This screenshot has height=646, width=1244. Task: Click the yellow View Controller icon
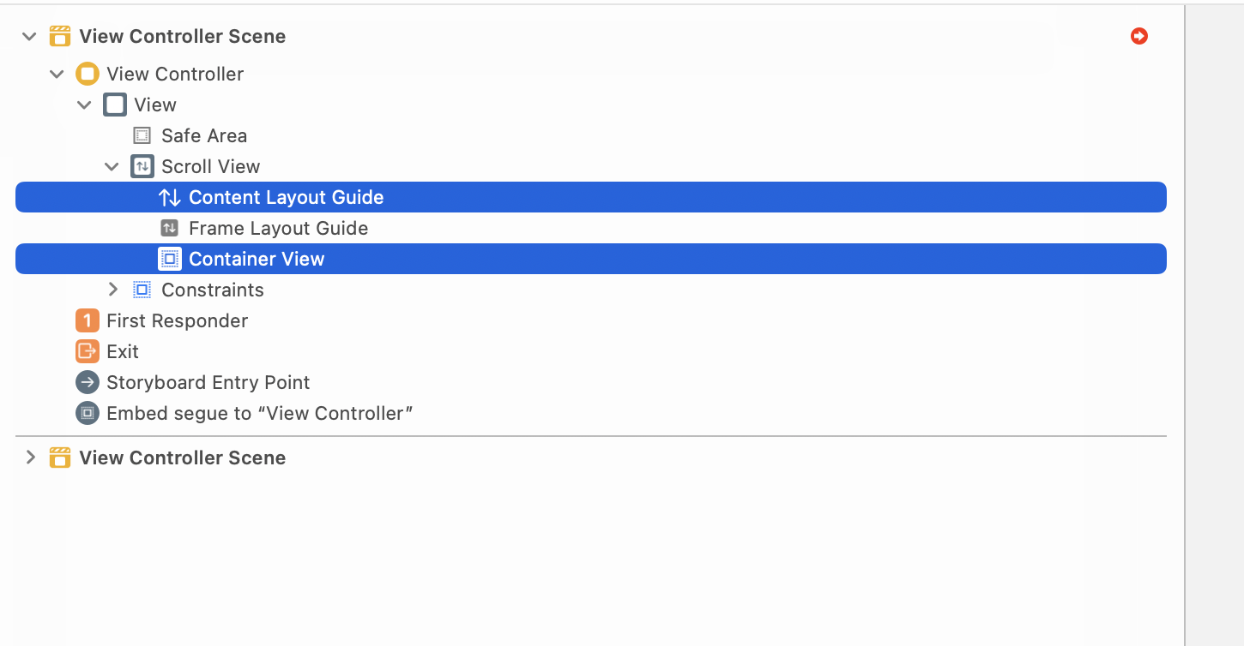(88, 74)
